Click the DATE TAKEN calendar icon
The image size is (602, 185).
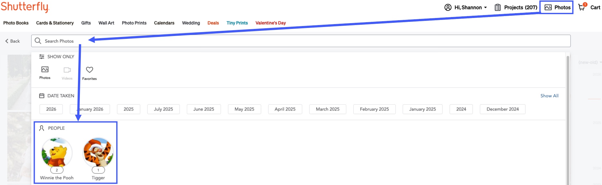42,96
